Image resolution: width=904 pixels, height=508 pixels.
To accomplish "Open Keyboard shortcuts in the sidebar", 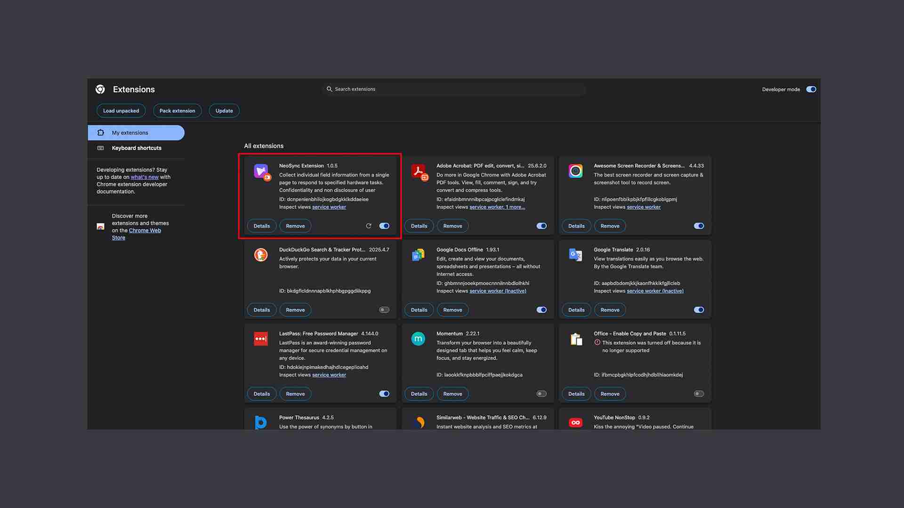I will (x=136, y=148).
